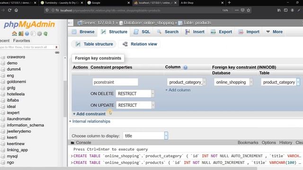Open a new browser tab with plus
This screenshot has width=303, height=170.
229,3
